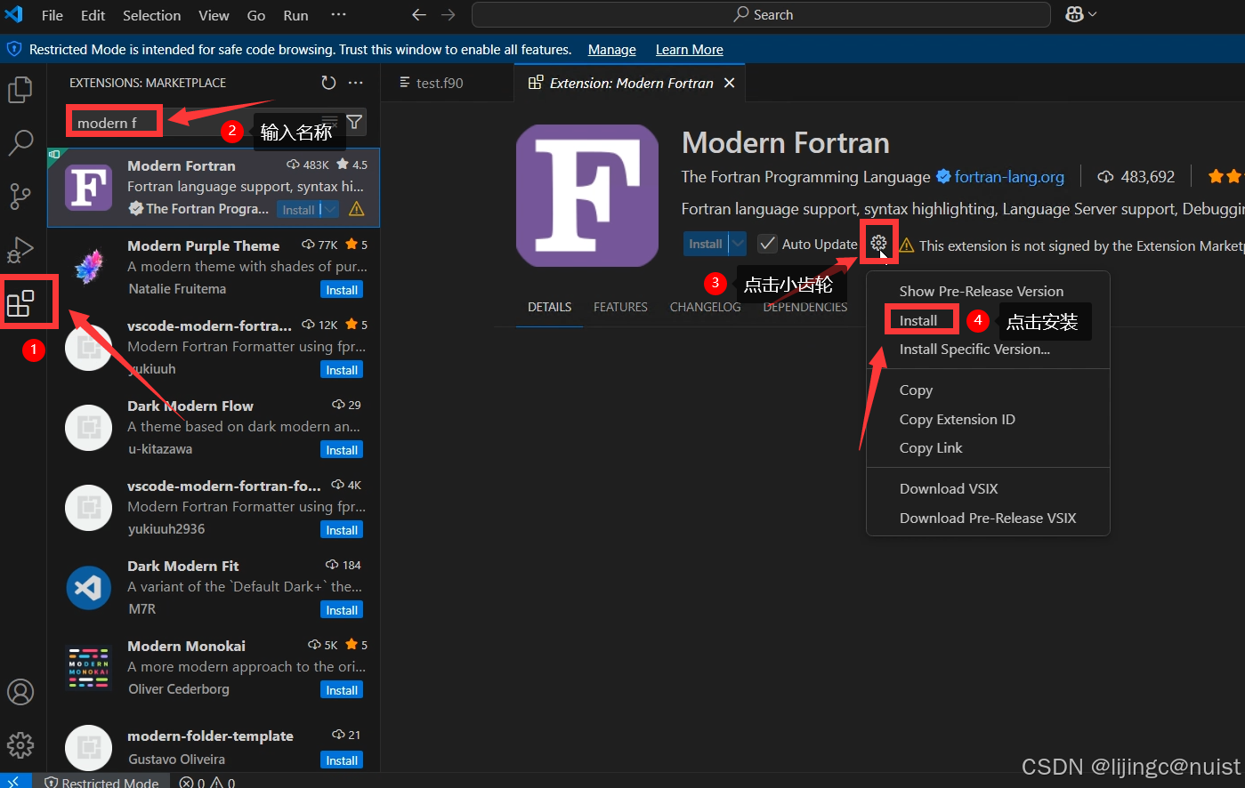1245x788 pixels.
Task: Switch to the CHANGELOG tab
Action: pyautogui.click(x=705, y=307)
